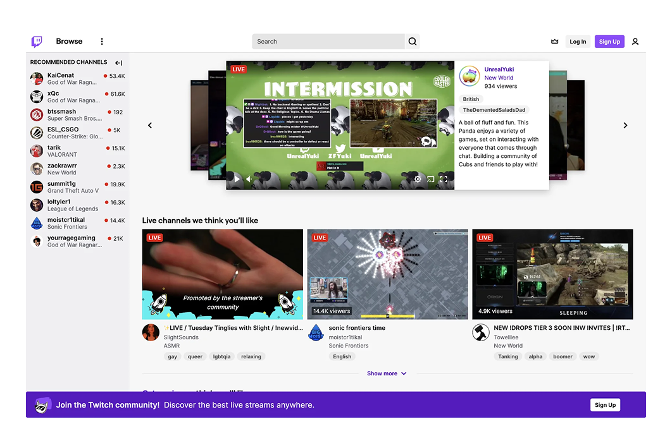The image size is (672, 448).
Task: Open ESL_CSGO avatar in sidebar
Action: pyautogui.click(x=37, y=133)
